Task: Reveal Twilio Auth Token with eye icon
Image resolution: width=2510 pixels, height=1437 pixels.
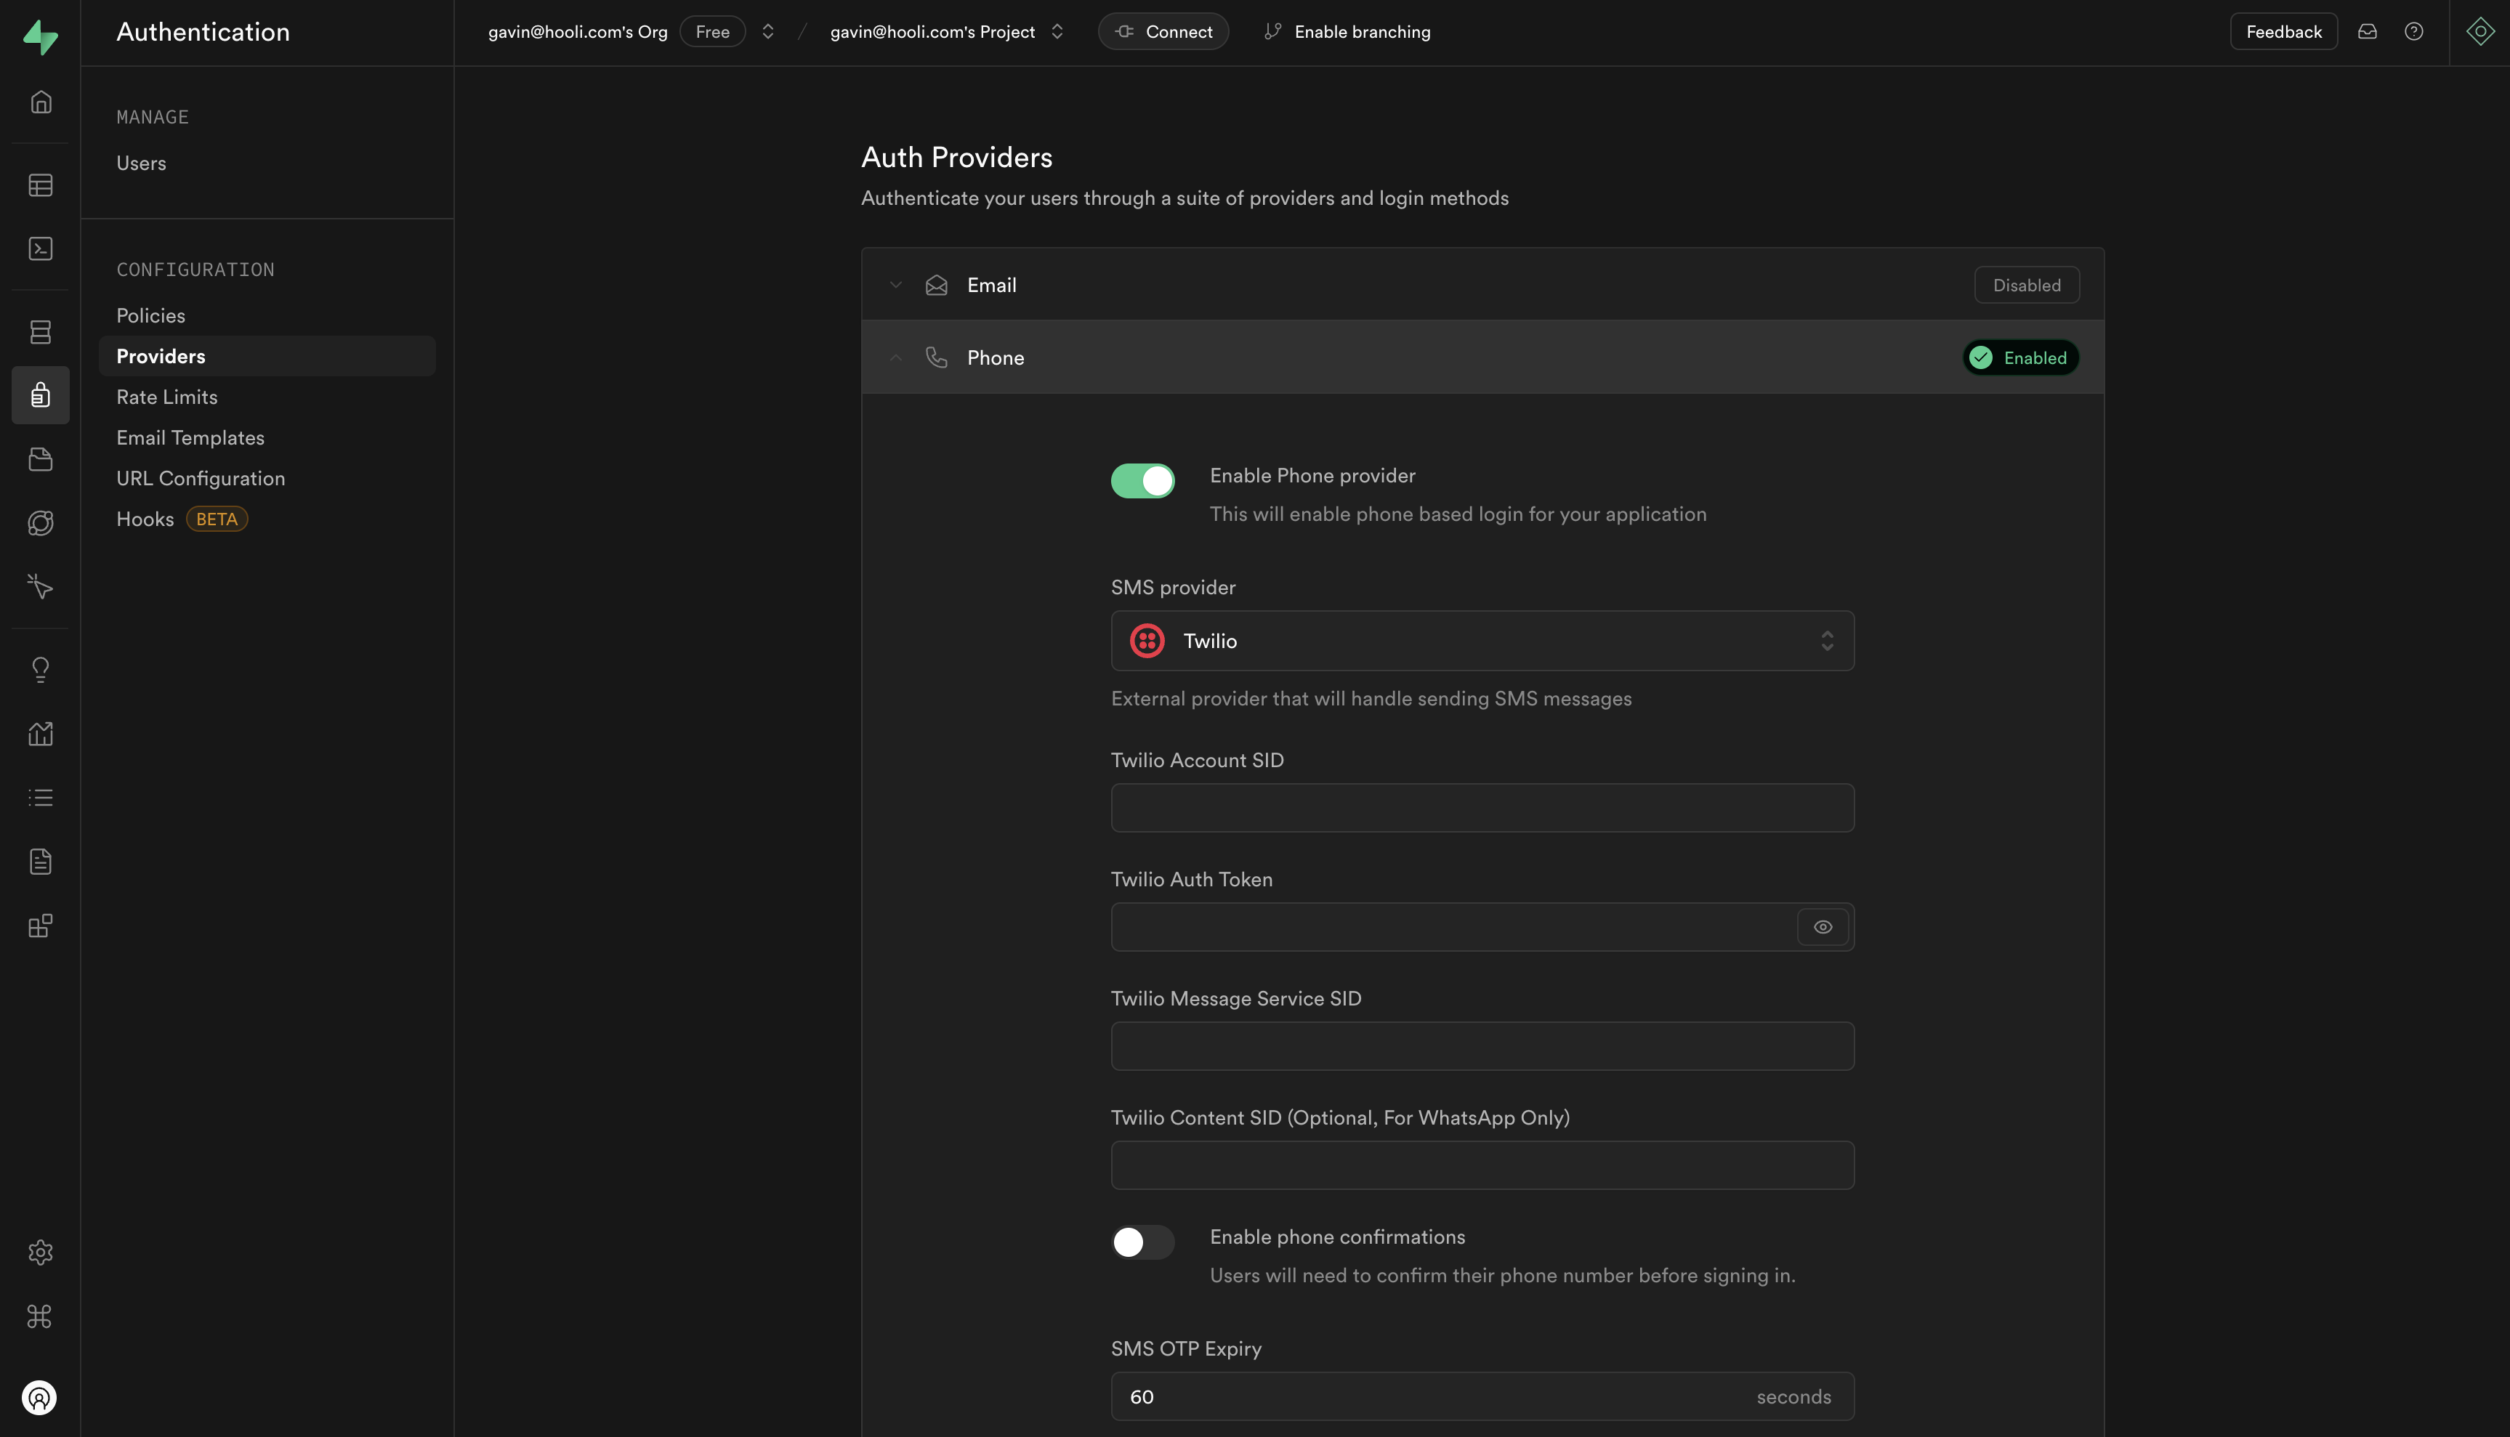Action: point(1822,927)
